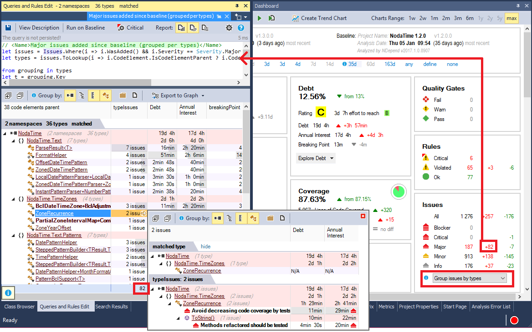Screen dimensions: 532x332
Task: Toggle the third Report grid option
Action: pyautogui.click(x=205, y=28)
